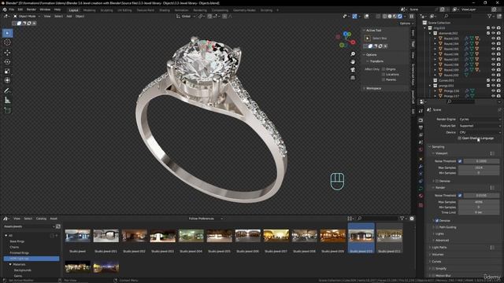Toggle viewport Noise Threshold checkbox

click(x=460, y=161)
